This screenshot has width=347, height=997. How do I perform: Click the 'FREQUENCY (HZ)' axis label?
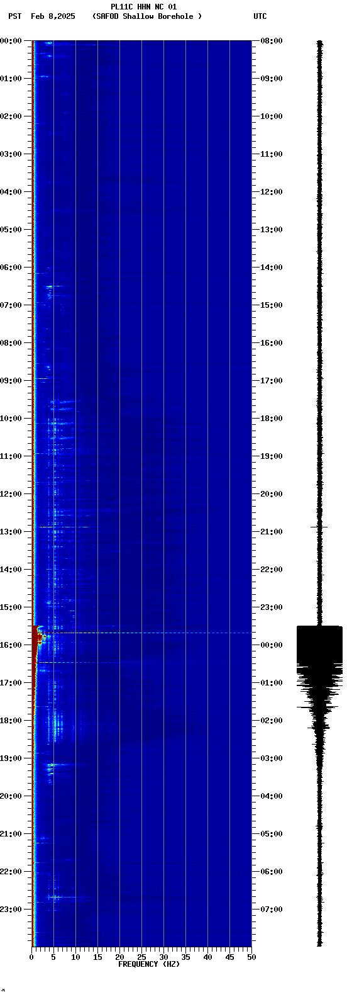(149, 964)
